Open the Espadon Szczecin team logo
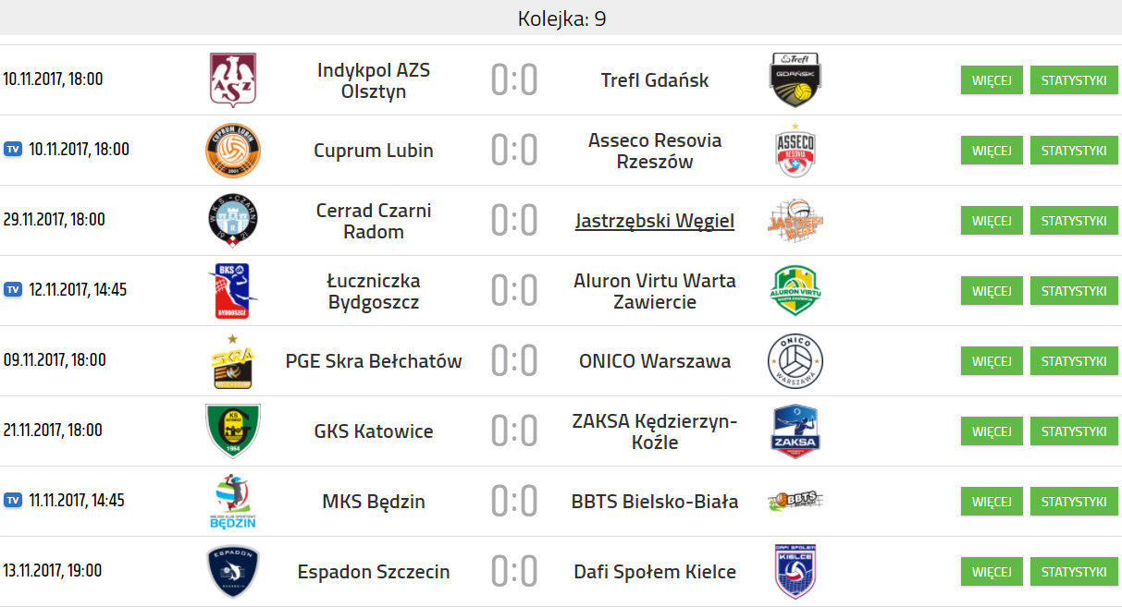This screenshot has width=1122, height=607. pos(232,572)
